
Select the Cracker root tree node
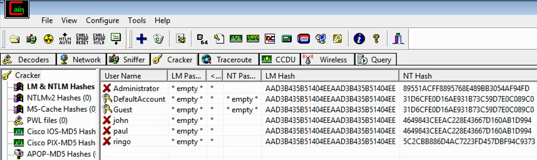27,75
